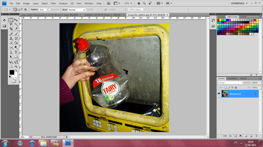
Task: Open the Analysis menu
Action: pyautogui.click(x=63, y=3)
